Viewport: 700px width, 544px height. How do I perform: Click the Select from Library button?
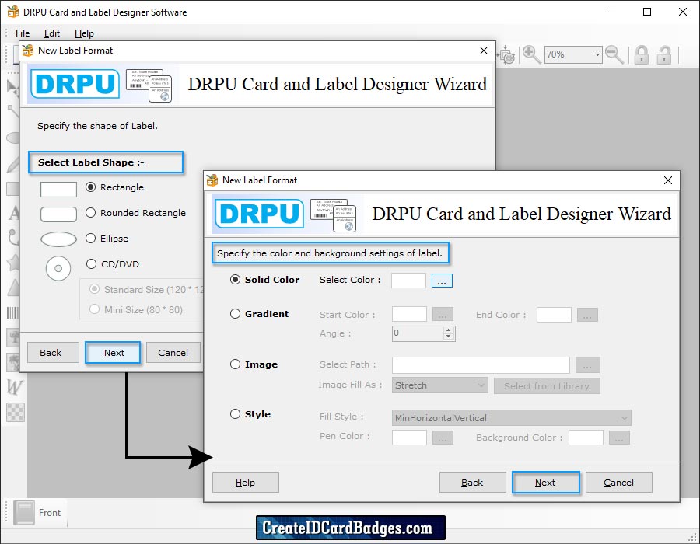click(x=547, y=385)
